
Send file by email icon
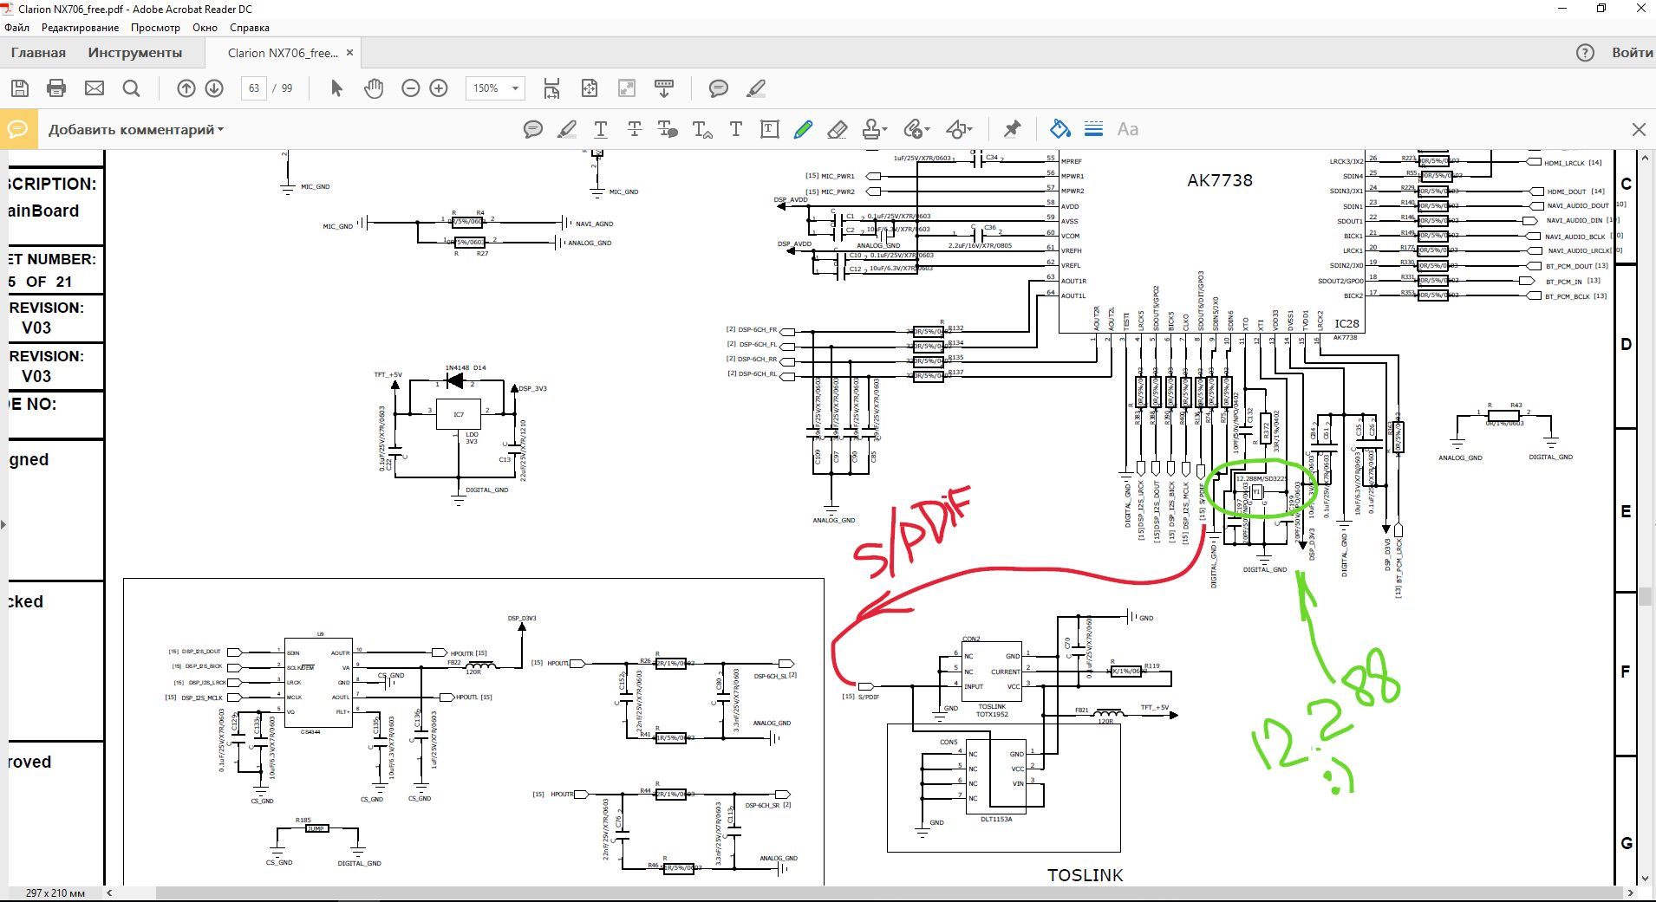pos(95,88)
